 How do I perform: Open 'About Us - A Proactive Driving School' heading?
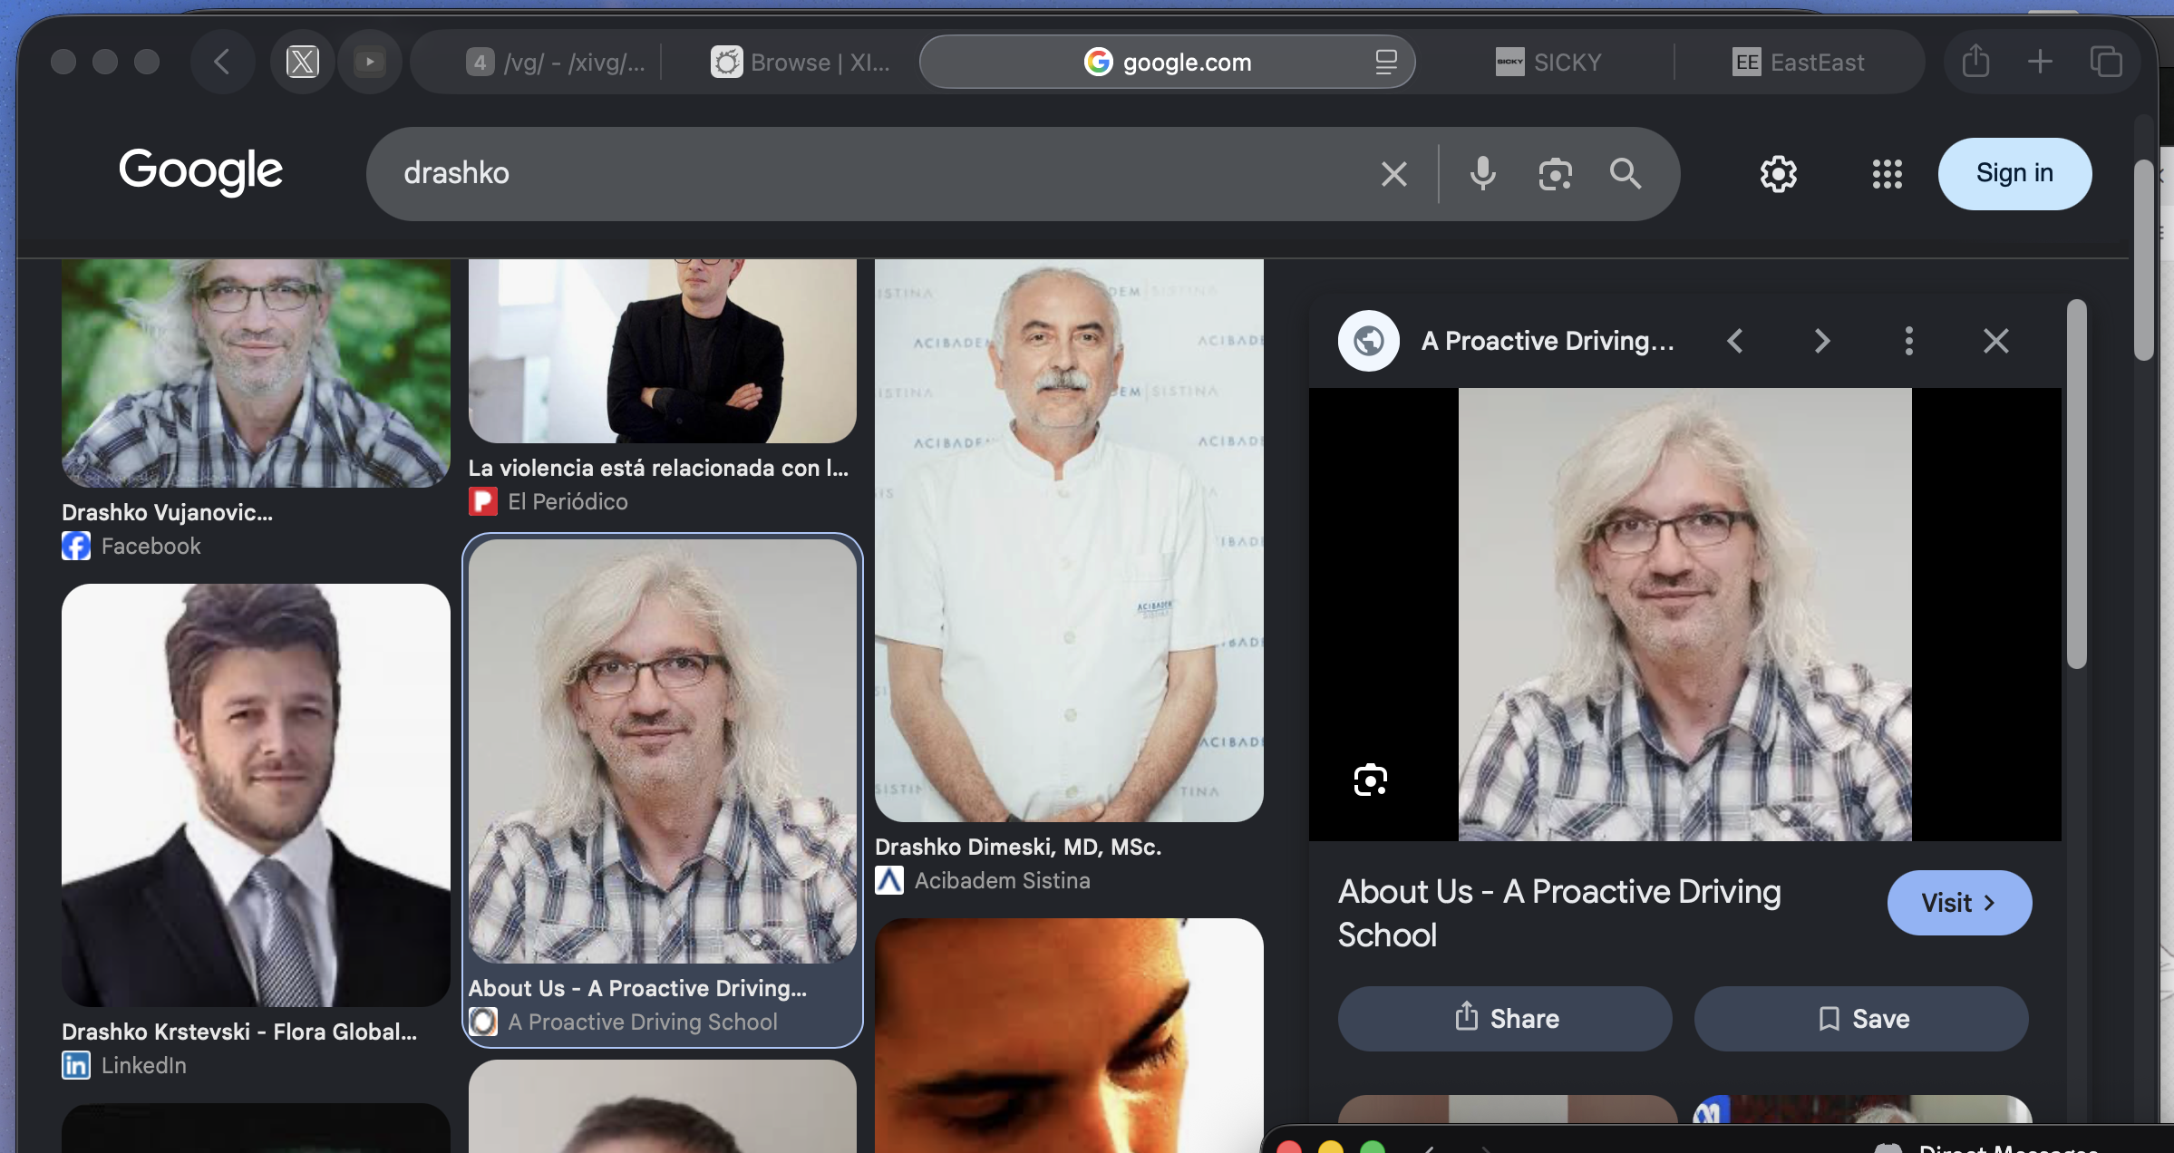pos(1559,913)
